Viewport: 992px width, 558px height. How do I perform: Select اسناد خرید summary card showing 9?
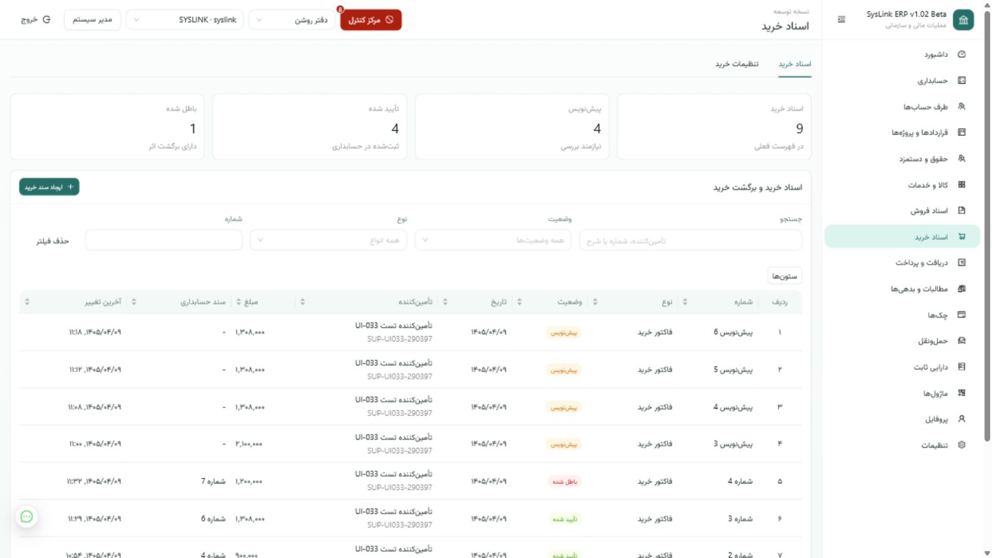tap(714, 127)
